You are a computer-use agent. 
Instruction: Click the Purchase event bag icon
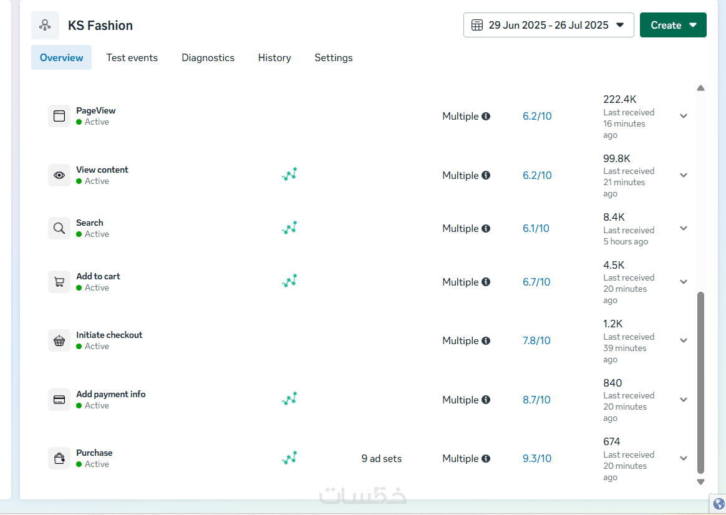click(59, 458)
